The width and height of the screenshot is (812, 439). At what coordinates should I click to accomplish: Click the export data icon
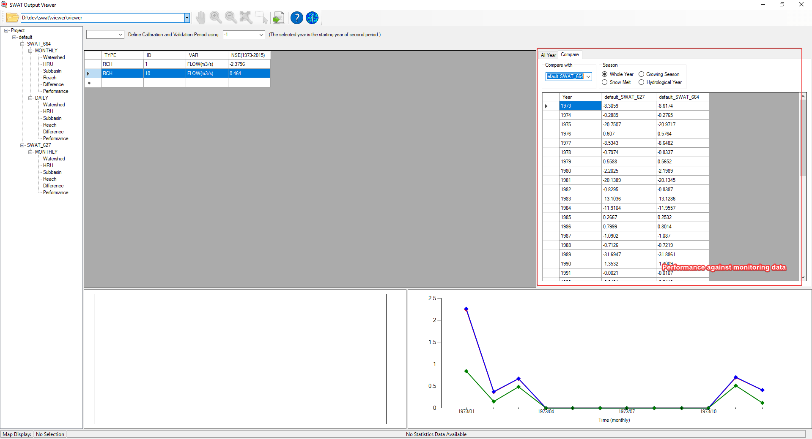point(278,18)
